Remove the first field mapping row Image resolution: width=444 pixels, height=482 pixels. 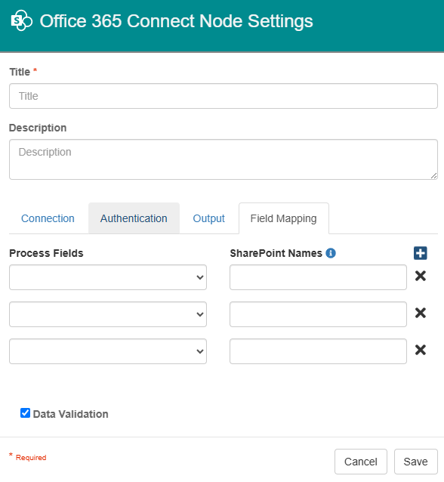[x=421, y=276]
